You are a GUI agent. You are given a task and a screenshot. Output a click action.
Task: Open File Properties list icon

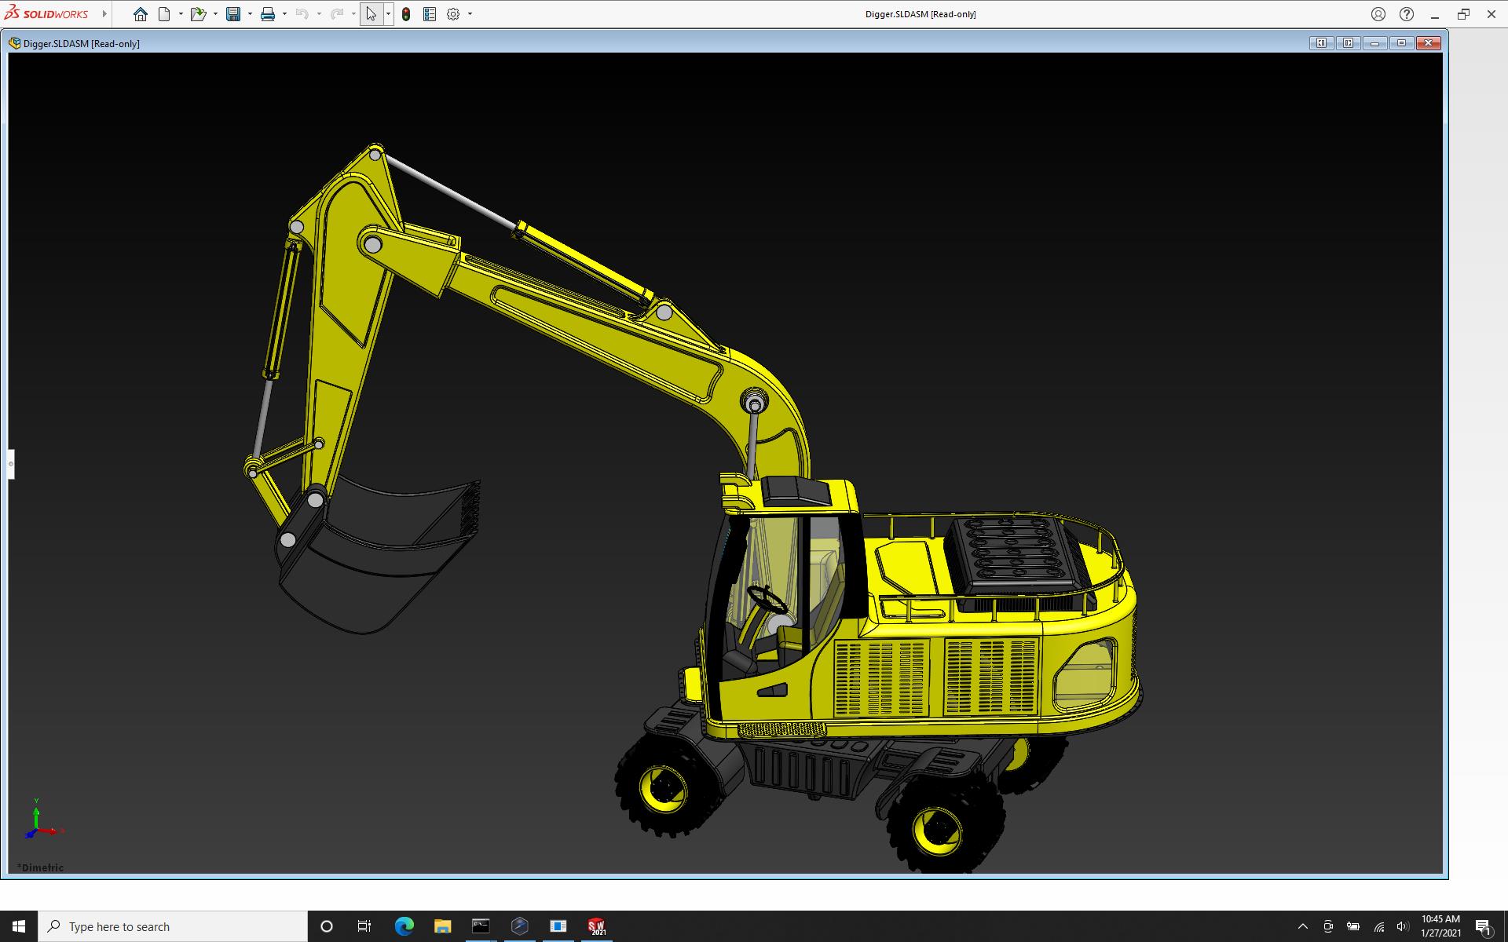click(x=430, y=14)
